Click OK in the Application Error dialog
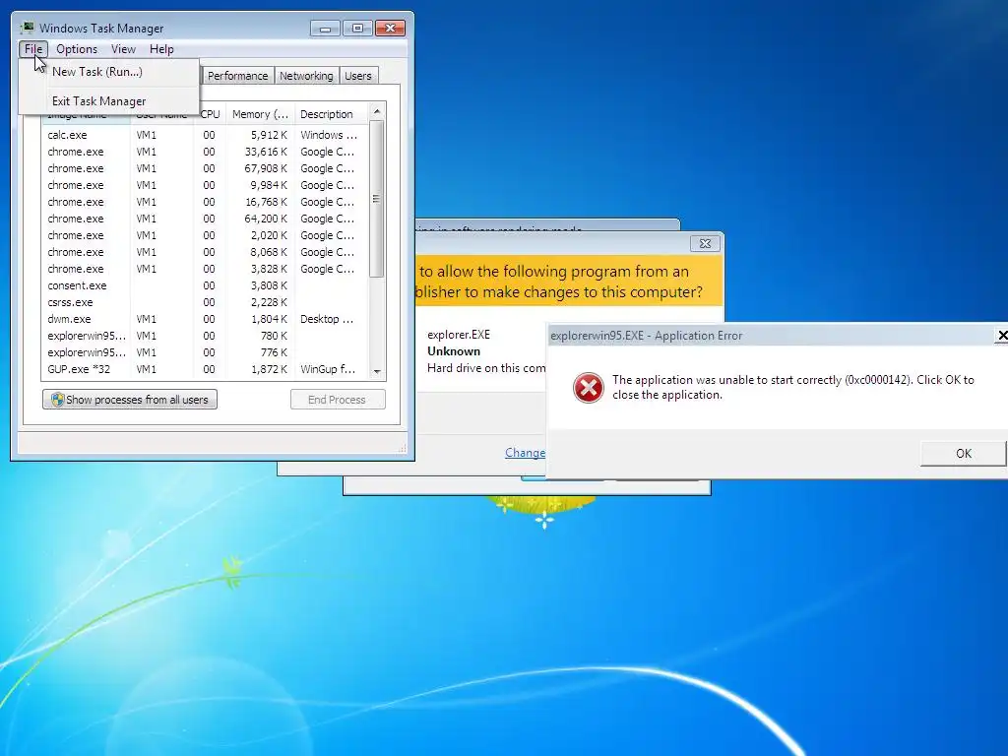This screenshot has width=1008, height=756. coord(963,453)
